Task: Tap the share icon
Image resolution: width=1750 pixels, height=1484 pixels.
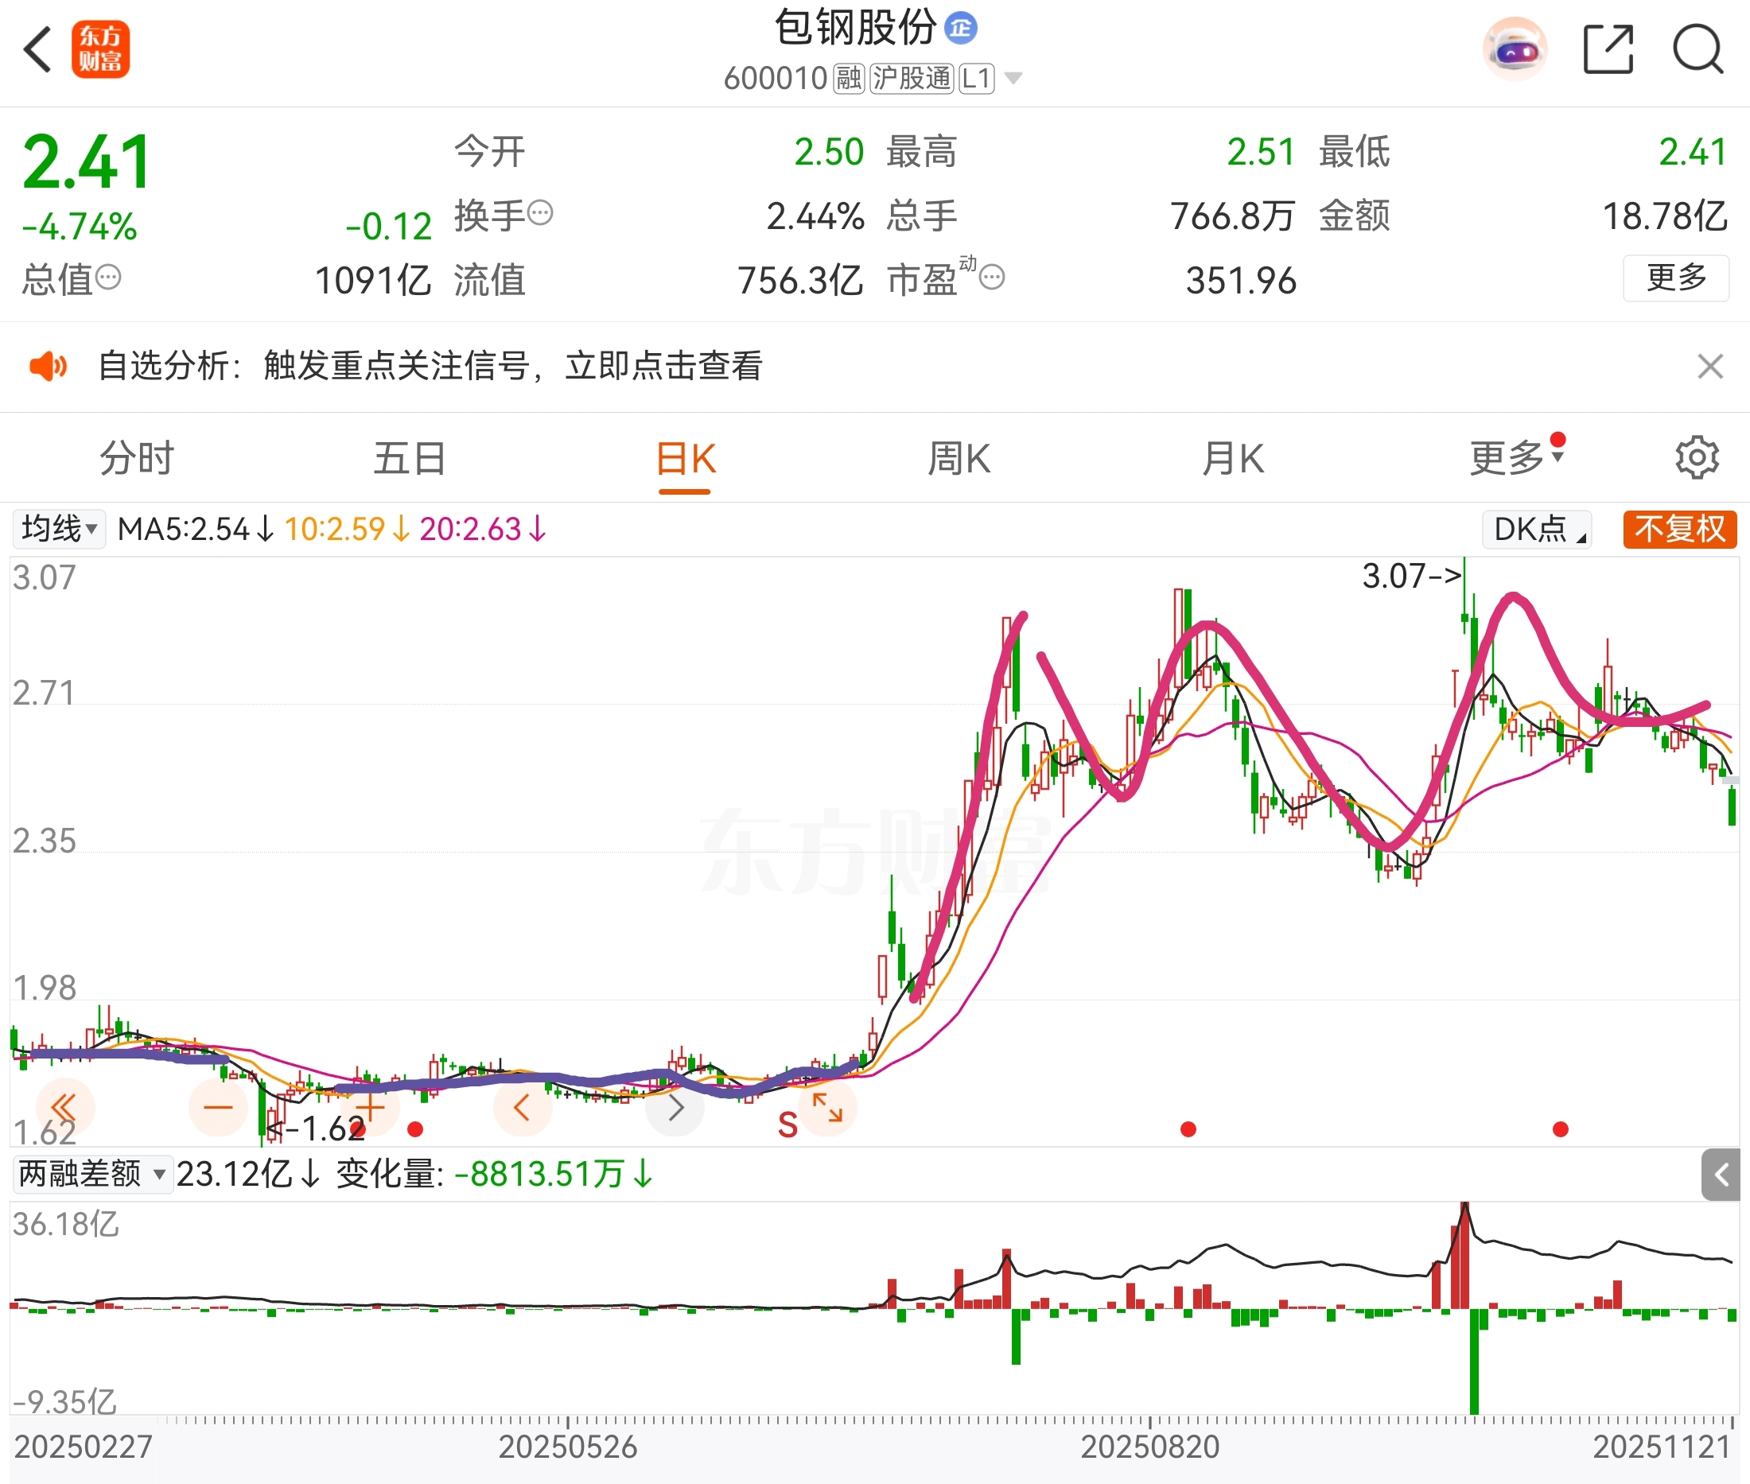Action: (x=1608, y=49)
